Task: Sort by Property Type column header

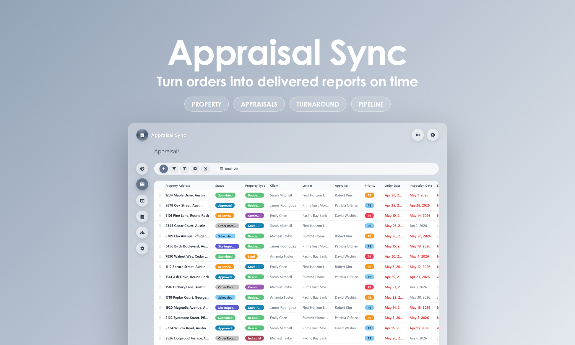Action: 255,185
